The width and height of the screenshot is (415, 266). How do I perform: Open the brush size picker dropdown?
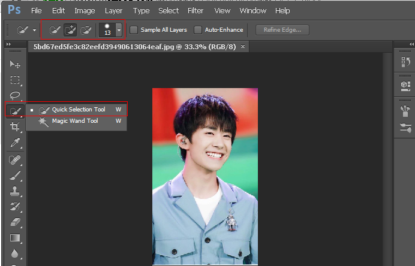119,30
